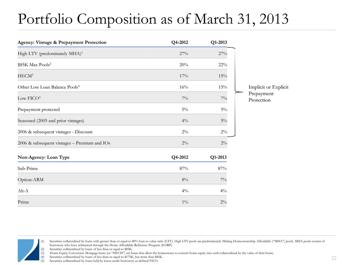The height and width of the screenshot is (265, 354).
Task: Select the Agency Q4-2012 column header
Action: (180, 42)
